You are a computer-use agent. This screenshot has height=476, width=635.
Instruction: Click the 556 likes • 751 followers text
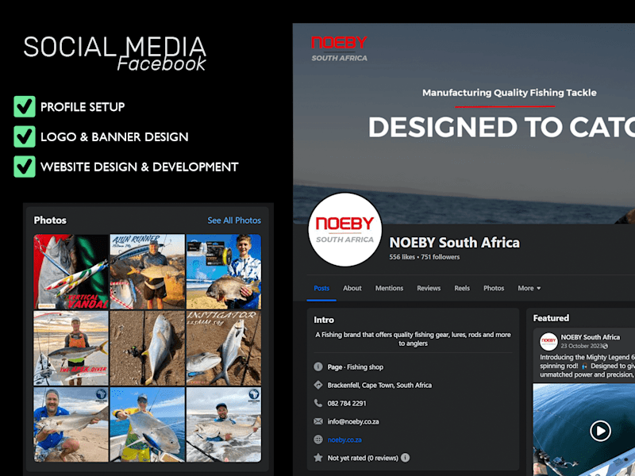click(x=425, y=257)
